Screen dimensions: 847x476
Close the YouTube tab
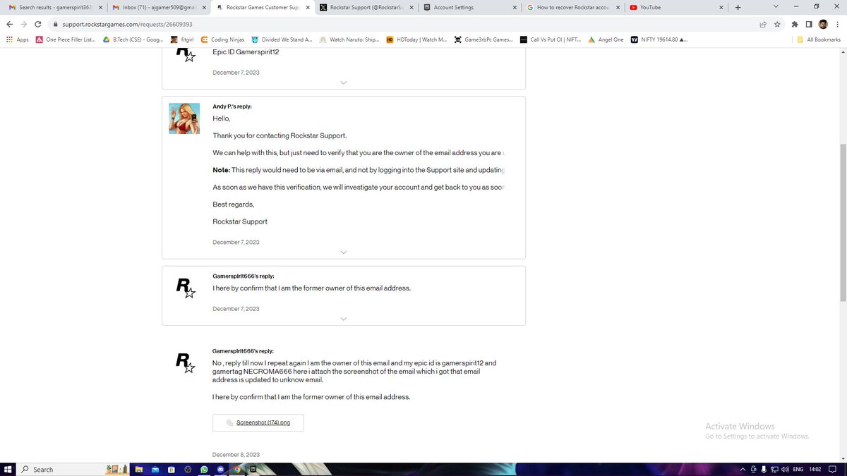click(721, 7)
